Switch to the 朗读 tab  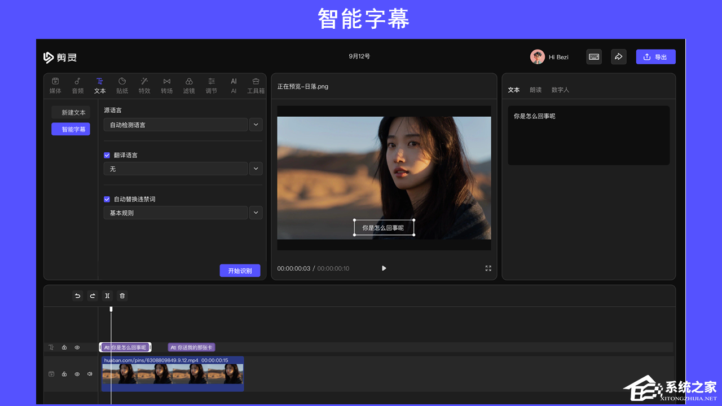pos(535,90)
